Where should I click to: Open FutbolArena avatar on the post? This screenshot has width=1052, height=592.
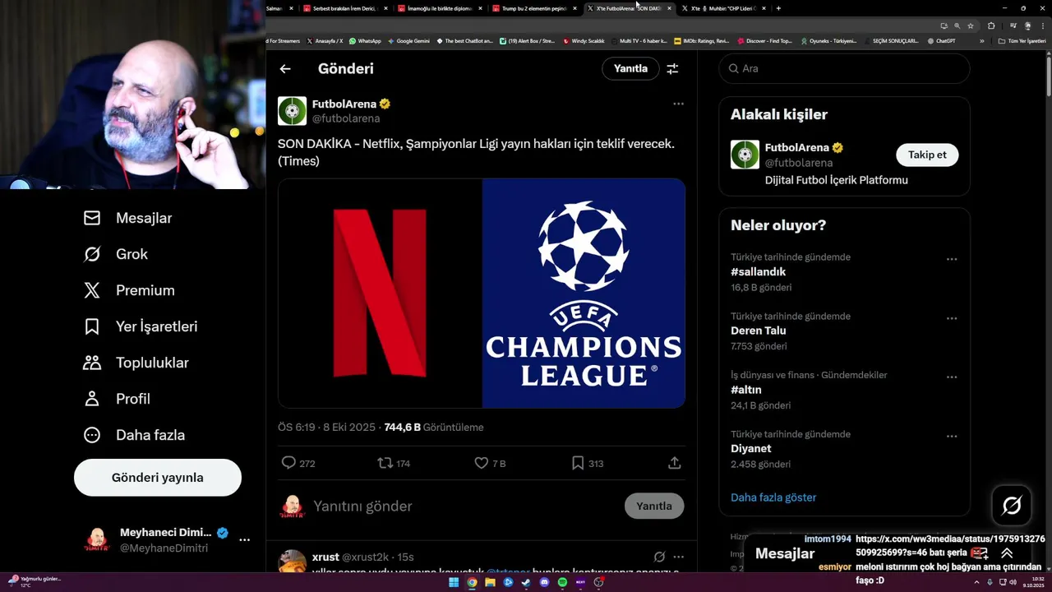tap(292, 111)
